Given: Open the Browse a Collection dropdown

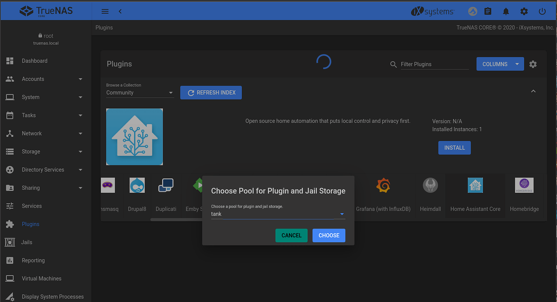Looking at the screenshot, I should coord(140,92).
